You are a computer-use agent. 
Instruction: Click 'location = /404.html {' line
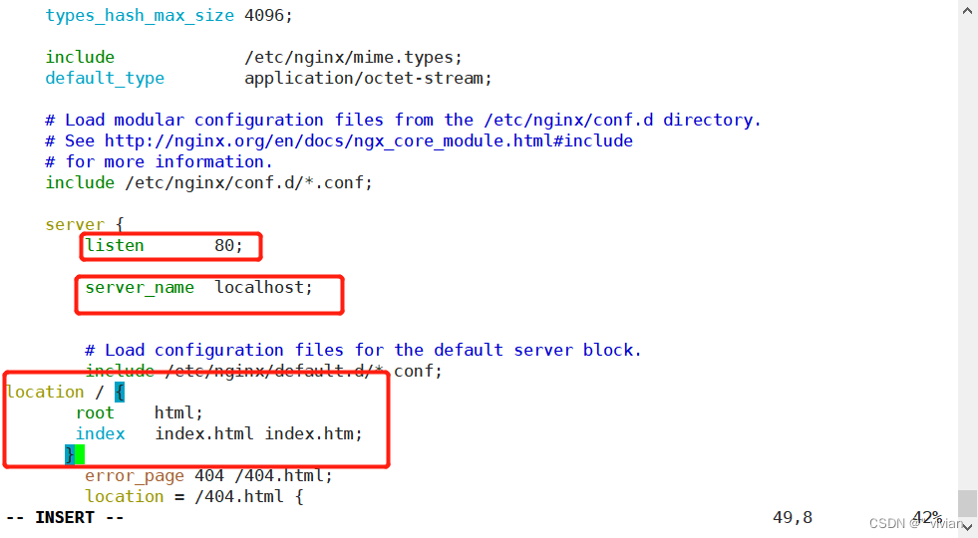194,497
